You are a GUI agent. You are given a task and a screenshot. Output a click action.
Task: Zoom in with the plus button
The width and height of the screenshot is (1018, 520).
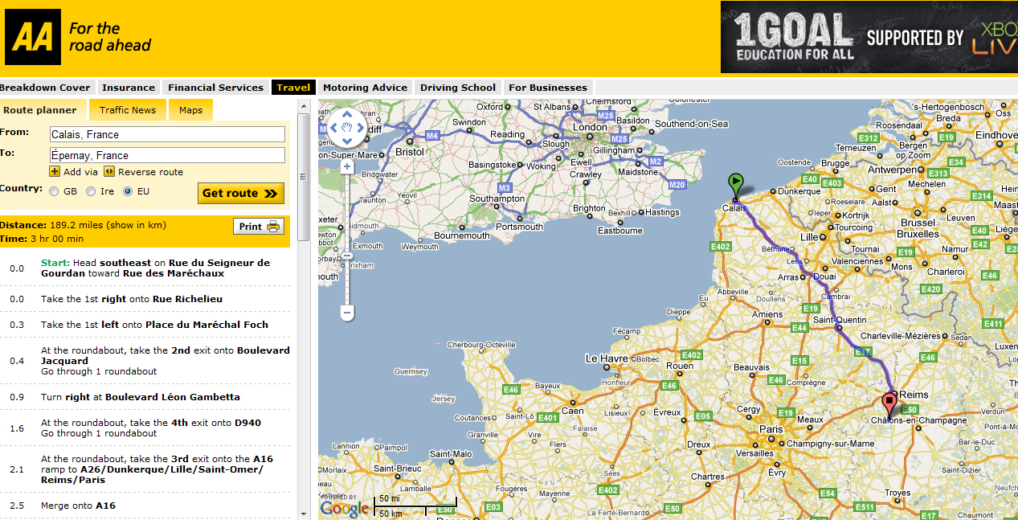tap(347, 167)
